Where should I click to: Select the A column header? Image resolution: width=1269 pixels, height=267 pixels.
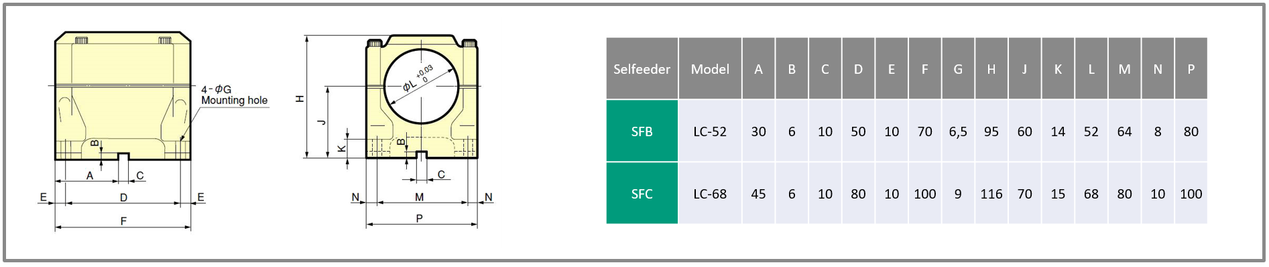758,68
